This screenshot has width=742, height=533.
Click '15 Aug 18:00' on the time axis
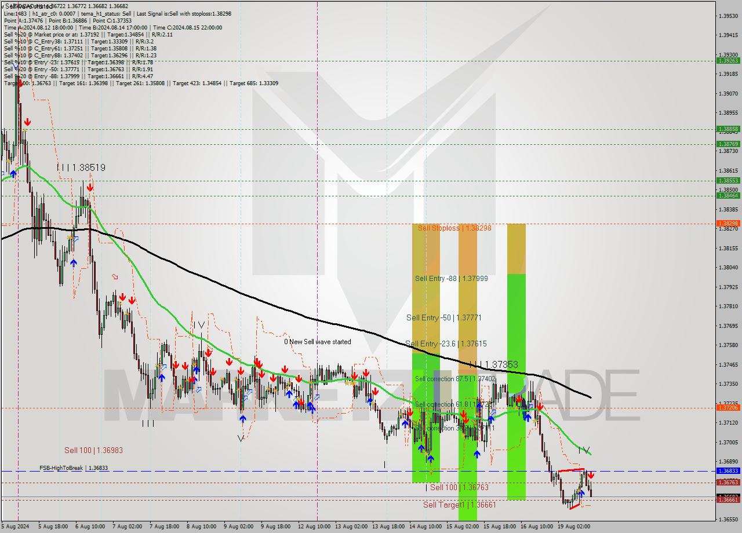click(x=499, y=527)
